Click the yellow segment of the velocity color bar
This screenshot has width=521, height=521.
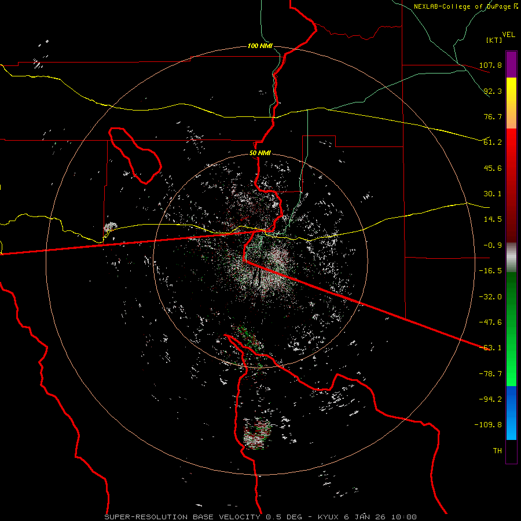coord(511,103)
